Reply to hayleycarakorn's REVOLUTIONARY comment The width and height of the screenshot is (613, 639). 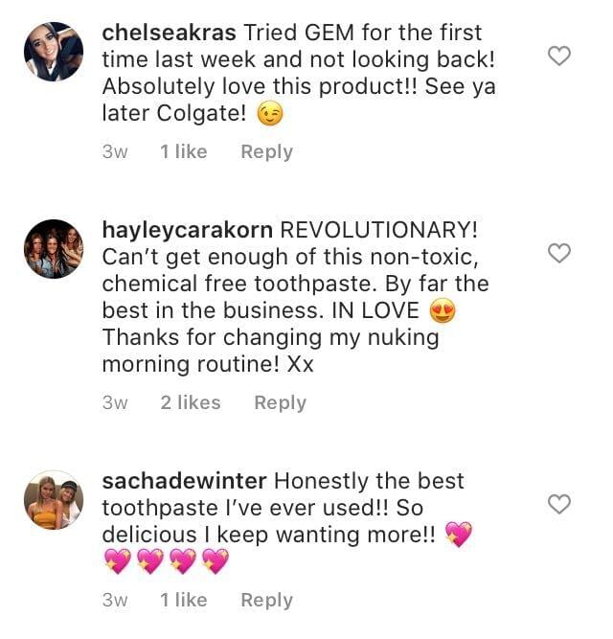pos(280,402)
